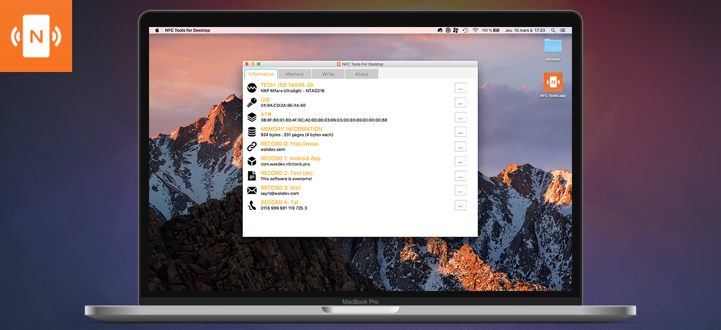Click the sayhi@wakdev.com email text
Image resolution: width=721 pixels, height=330 pixels.
pyautogui.click(x=280, y=193)
